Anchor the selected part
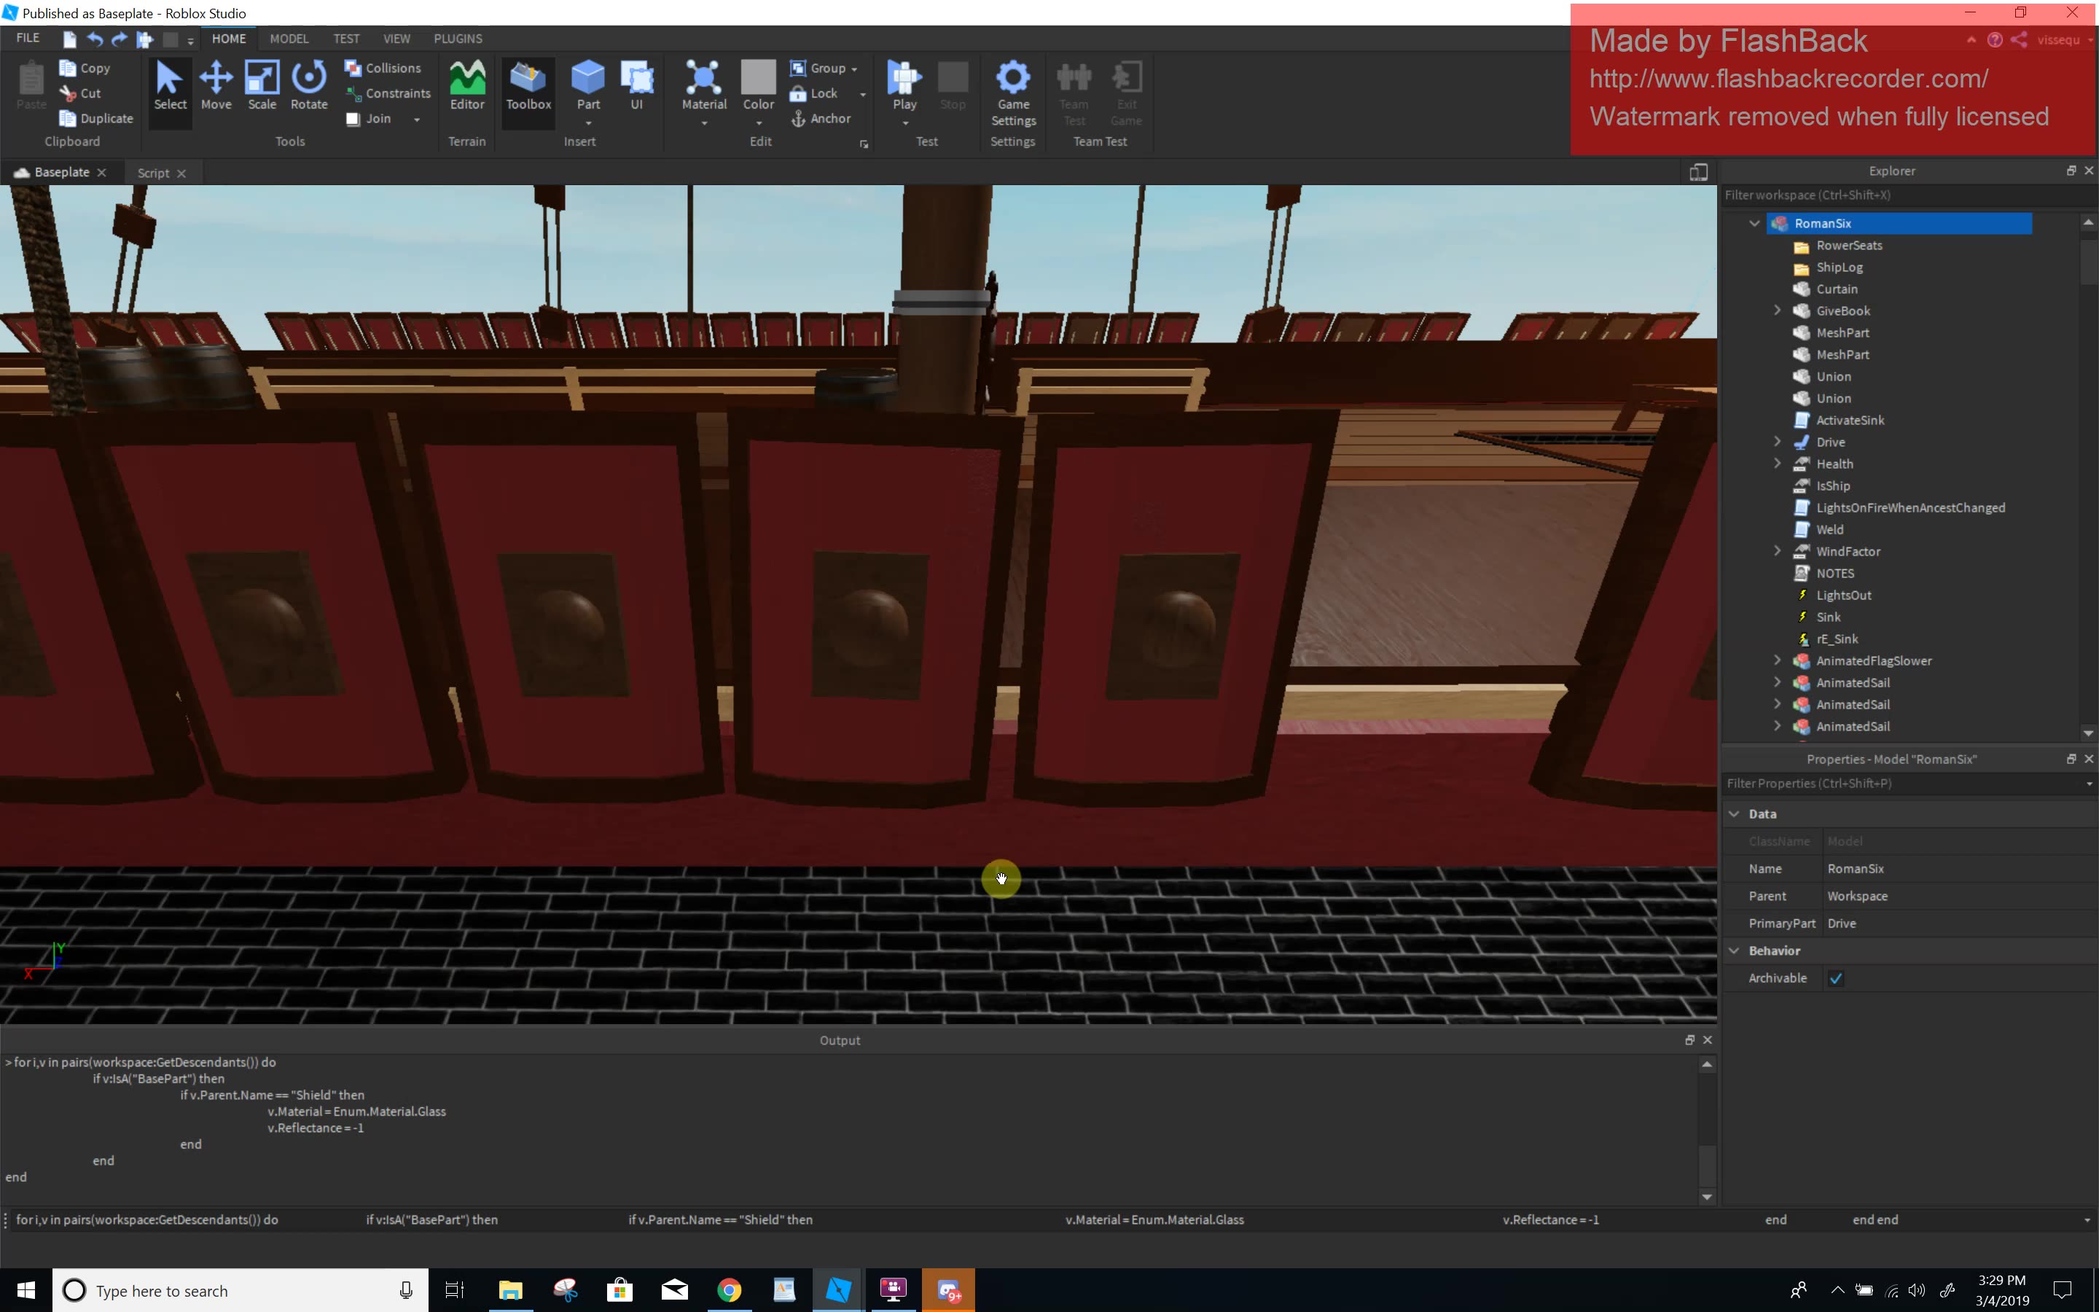The height and width of the screenshot is (1312, 2099). pyautogui.click(x=821, y=118)
